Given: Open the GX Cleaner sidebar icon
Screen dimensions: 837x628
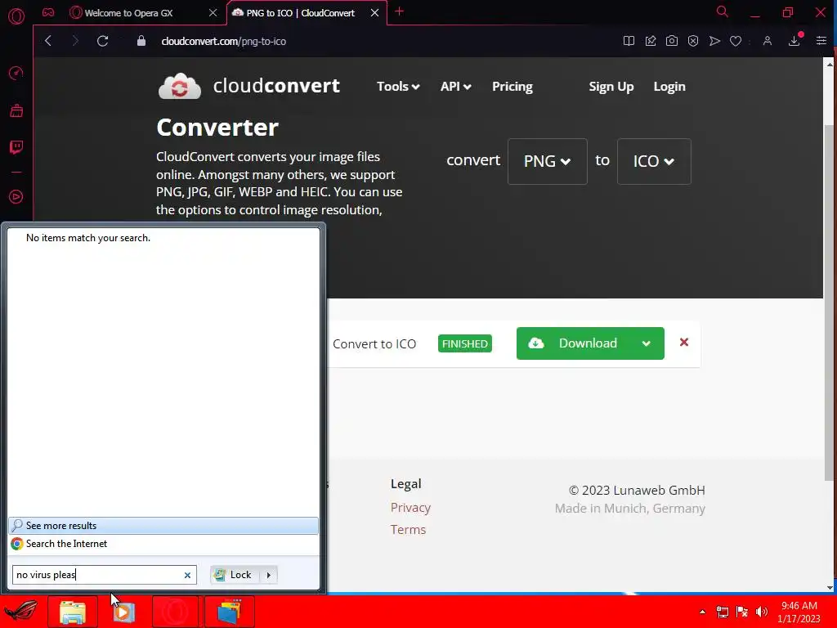Looking at the screenshot, I should (x=16, y=110).
